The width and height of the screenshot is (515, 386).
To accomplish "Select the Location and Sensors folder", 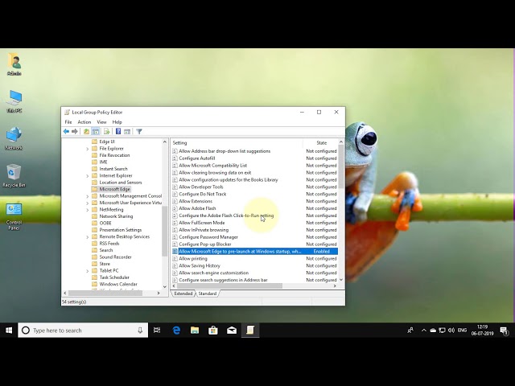I will [x=121, y=183].
